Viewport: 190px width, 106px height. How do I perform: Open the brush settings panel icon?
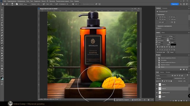tap(17, 4)
